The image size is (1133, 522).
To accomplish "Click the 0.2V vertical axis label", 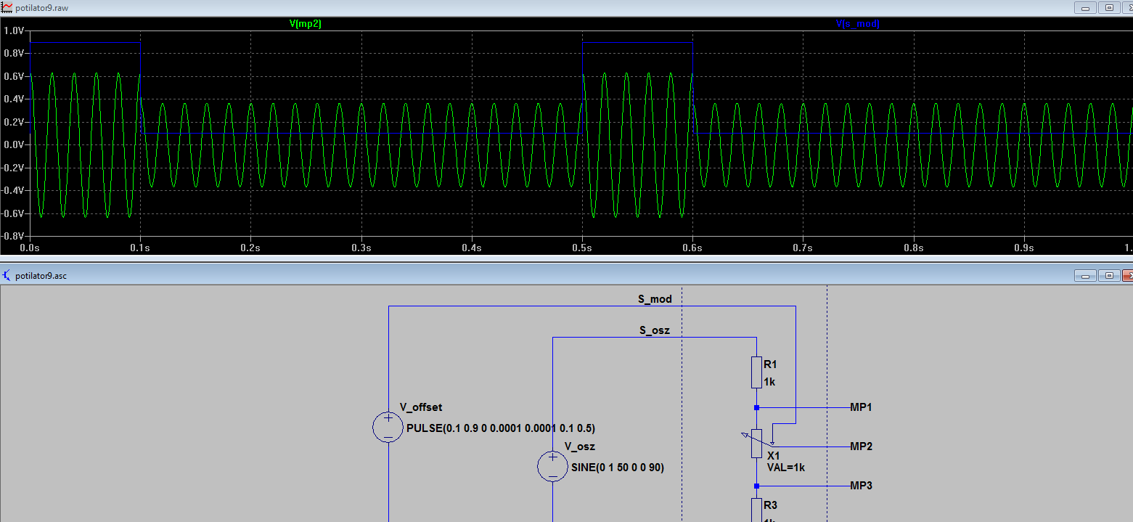I will (15, 122).
